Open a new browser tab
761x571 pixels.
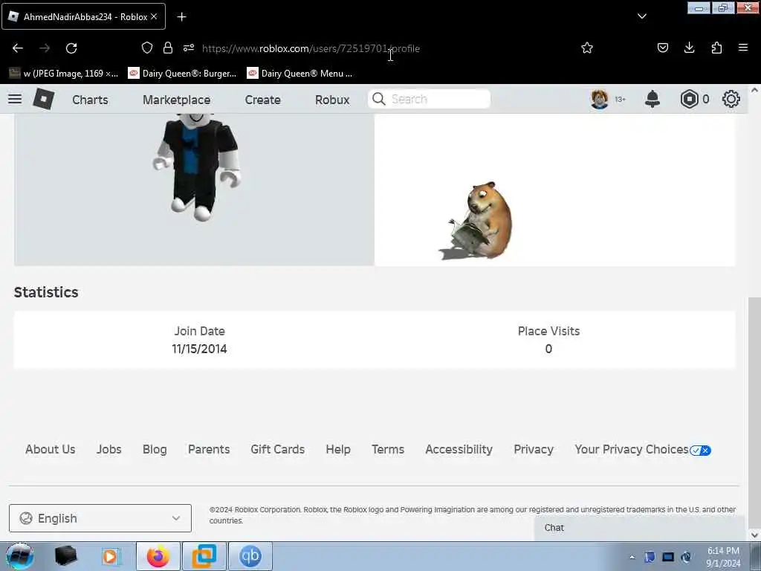(x=181, y=17)
